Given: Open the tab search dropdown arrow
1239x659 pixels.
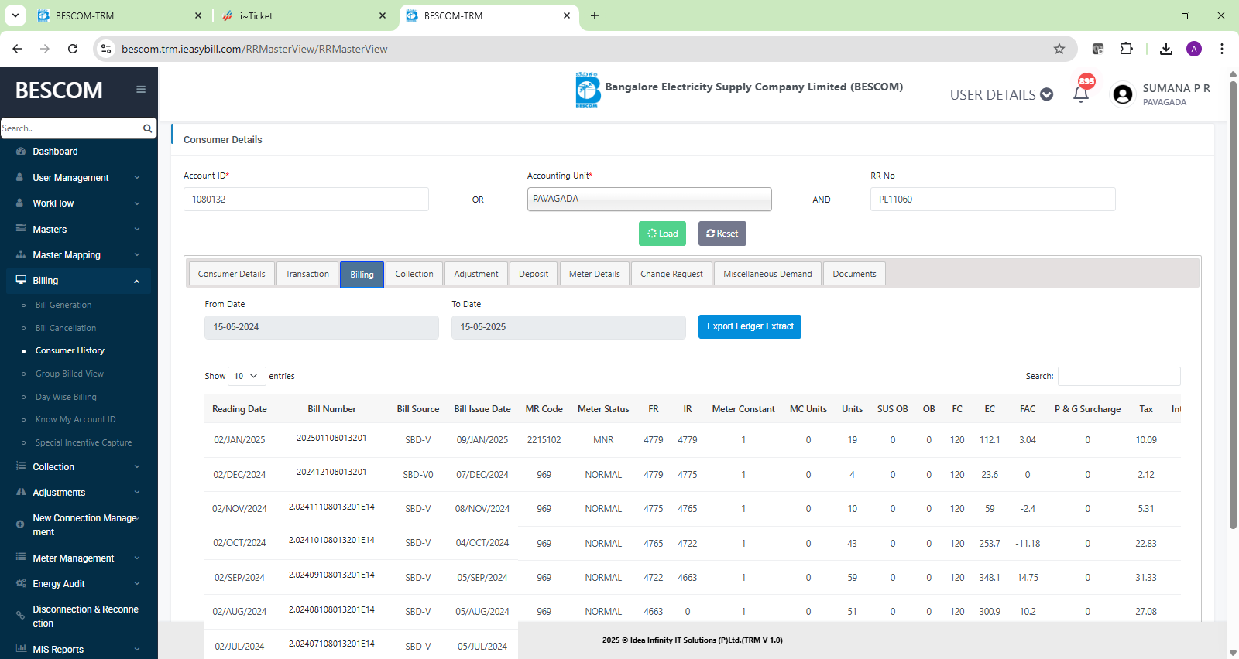Looking at the screenshot, I should point(15,15).
